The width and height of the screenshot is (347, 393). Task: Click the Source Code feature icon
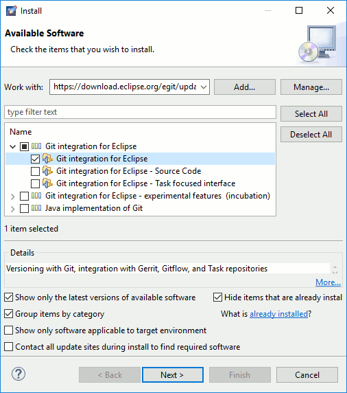(x=47, y=171)
